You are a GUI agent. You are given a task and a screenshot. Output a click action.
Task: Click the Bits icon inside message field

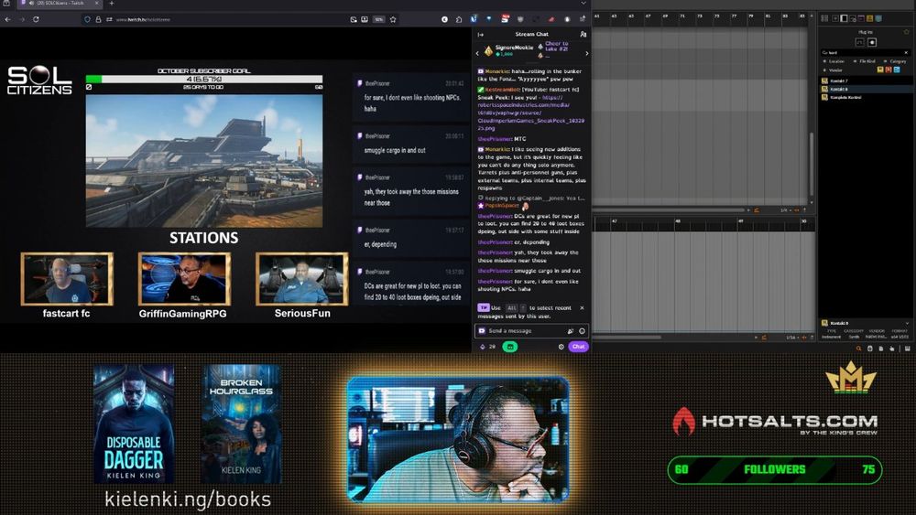tap(570, 331)
